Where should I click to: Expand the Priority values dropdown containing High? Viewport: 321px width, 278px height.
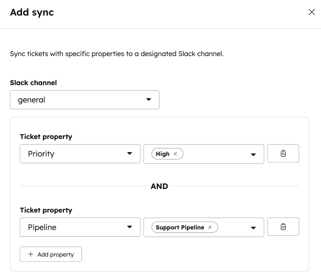tap(219, 154)
